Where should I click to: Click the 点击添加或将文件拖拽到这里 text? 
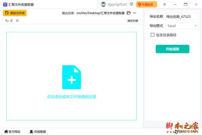click(72, 97)
